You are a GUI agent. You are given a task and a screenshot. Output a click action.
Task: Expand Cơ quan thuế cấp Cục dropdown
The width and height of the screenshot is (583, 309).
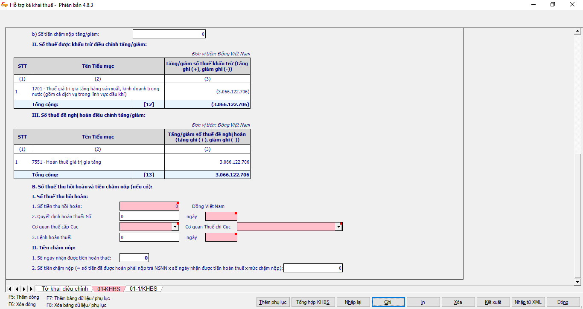tap(175, 227)
